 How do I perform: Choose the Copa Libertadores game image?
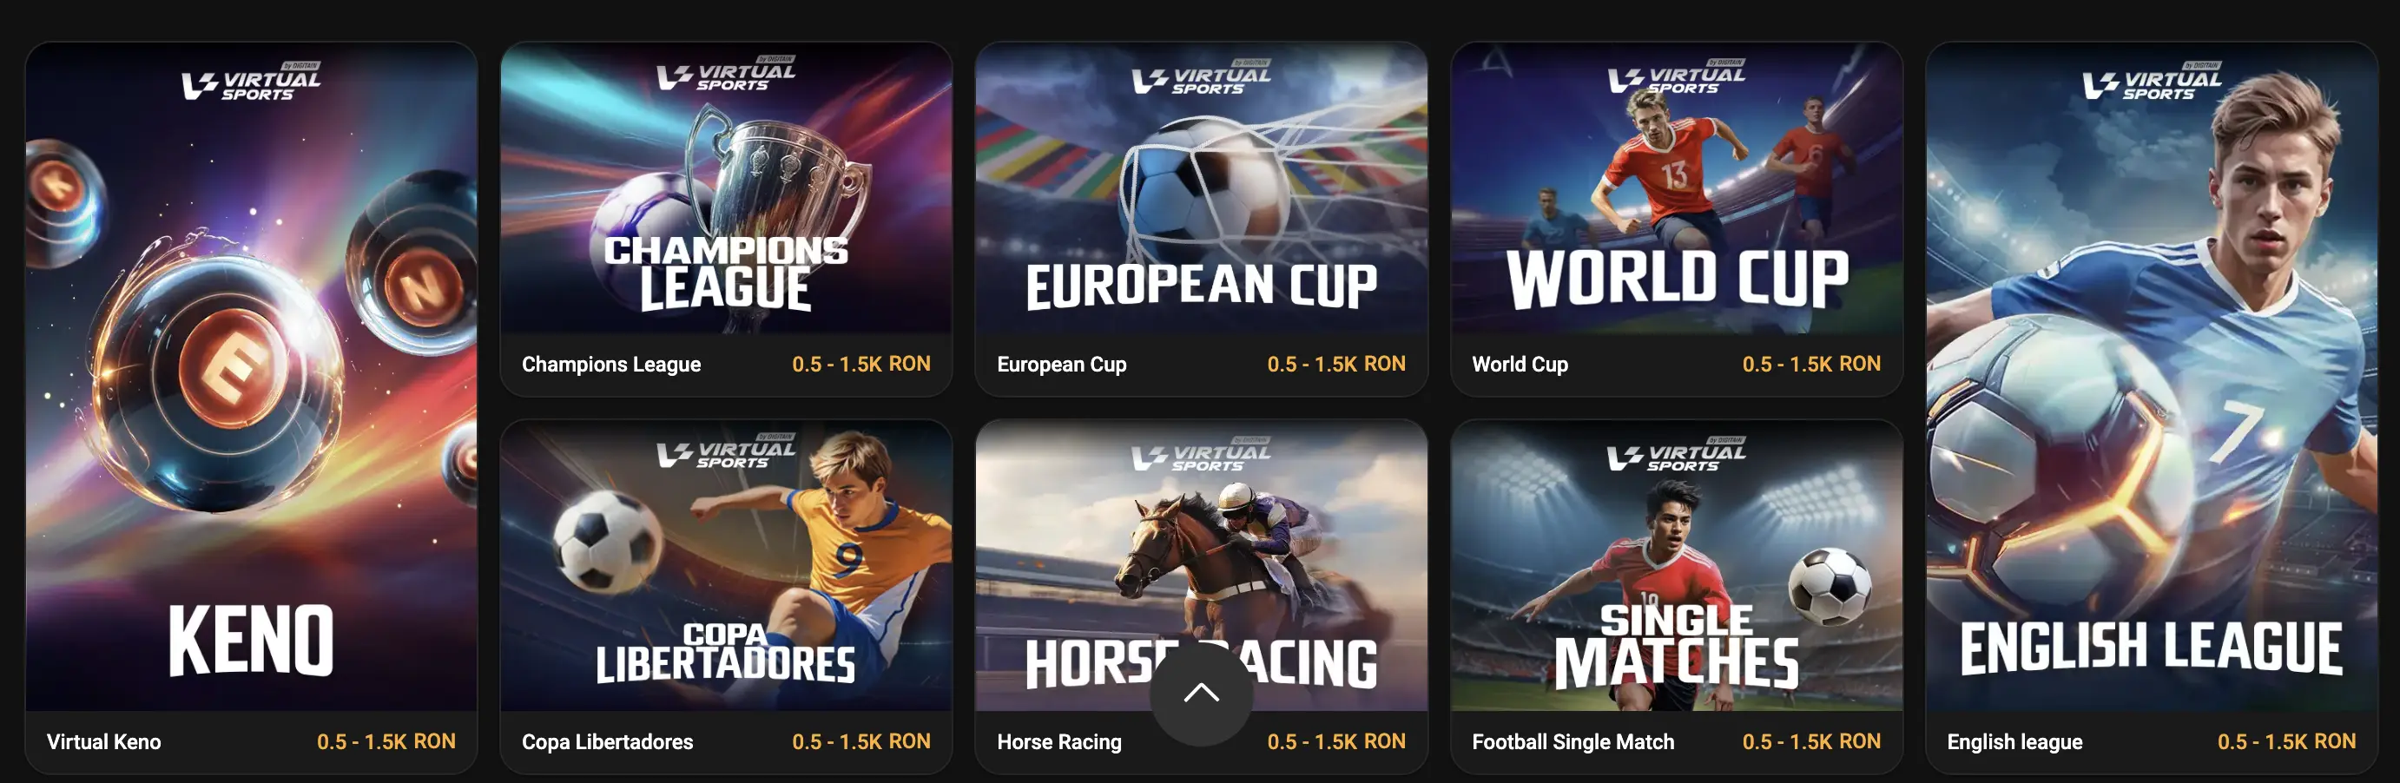tap(726, 566)
